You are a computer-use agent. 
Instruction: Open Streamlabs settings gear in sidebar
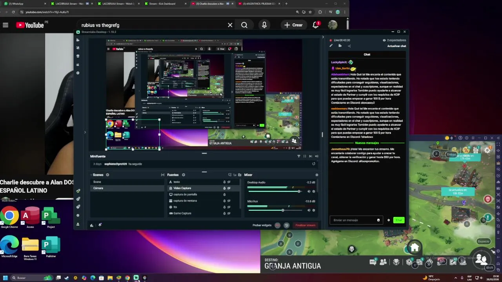coord(78,215)
